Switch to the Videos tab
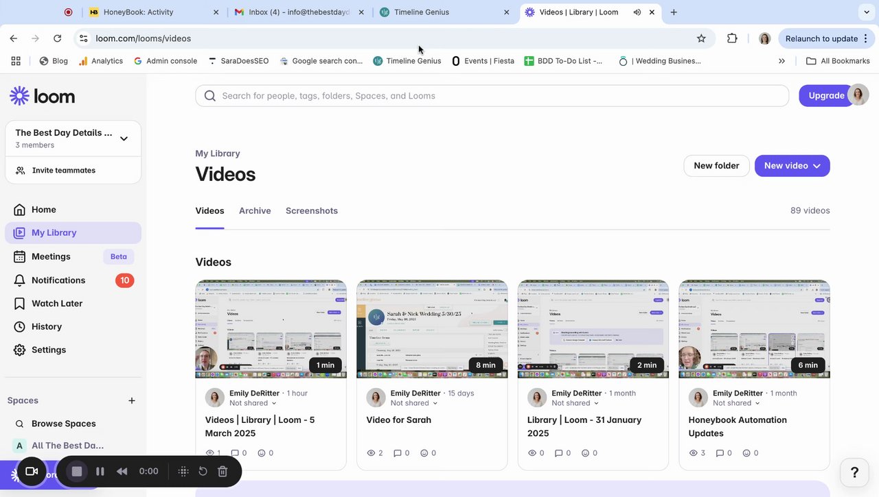The height and width of the screenshot is (497, 879). pos(209,211)
